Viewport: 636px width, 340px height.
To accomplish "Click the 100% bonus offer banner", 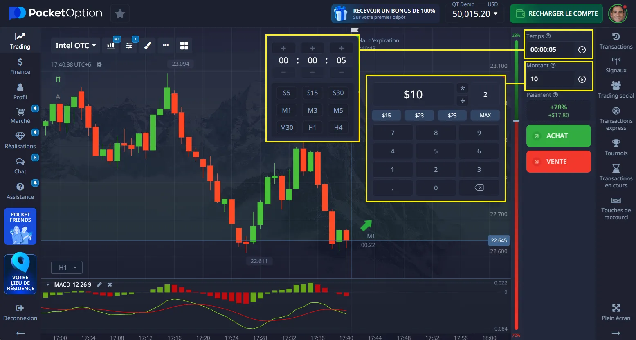I will (x=385, y=14).
